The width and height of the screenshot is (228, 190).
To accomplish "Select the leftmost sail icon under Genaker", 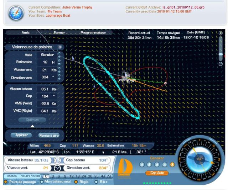I will click(x=142, y=165).
